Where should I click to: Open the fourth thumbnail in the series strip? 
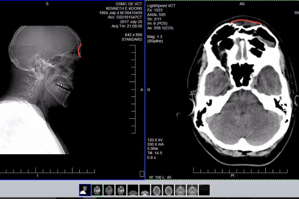coord(121,190)
